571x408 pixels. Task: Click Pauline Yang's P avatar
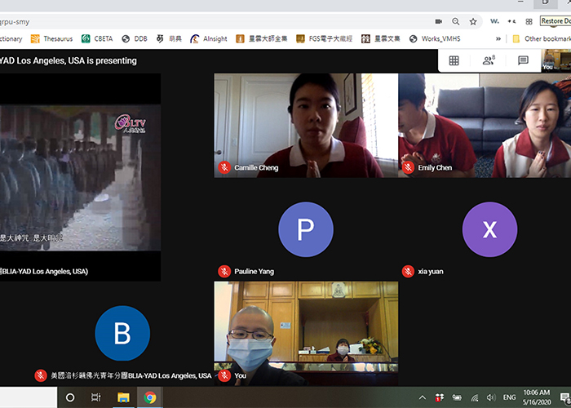306,229
